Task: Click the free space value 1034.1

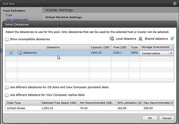Action: [117, 53]
